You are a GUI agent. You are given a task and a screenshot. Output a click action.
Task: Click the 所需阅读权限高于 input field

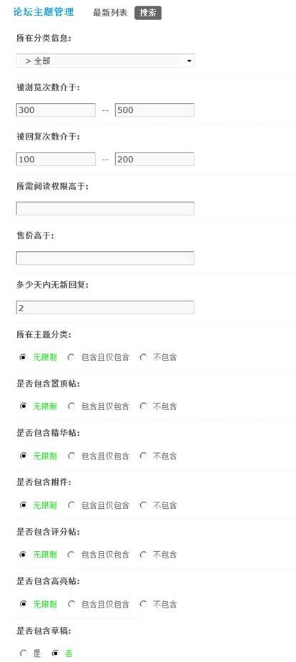[105, 208]
